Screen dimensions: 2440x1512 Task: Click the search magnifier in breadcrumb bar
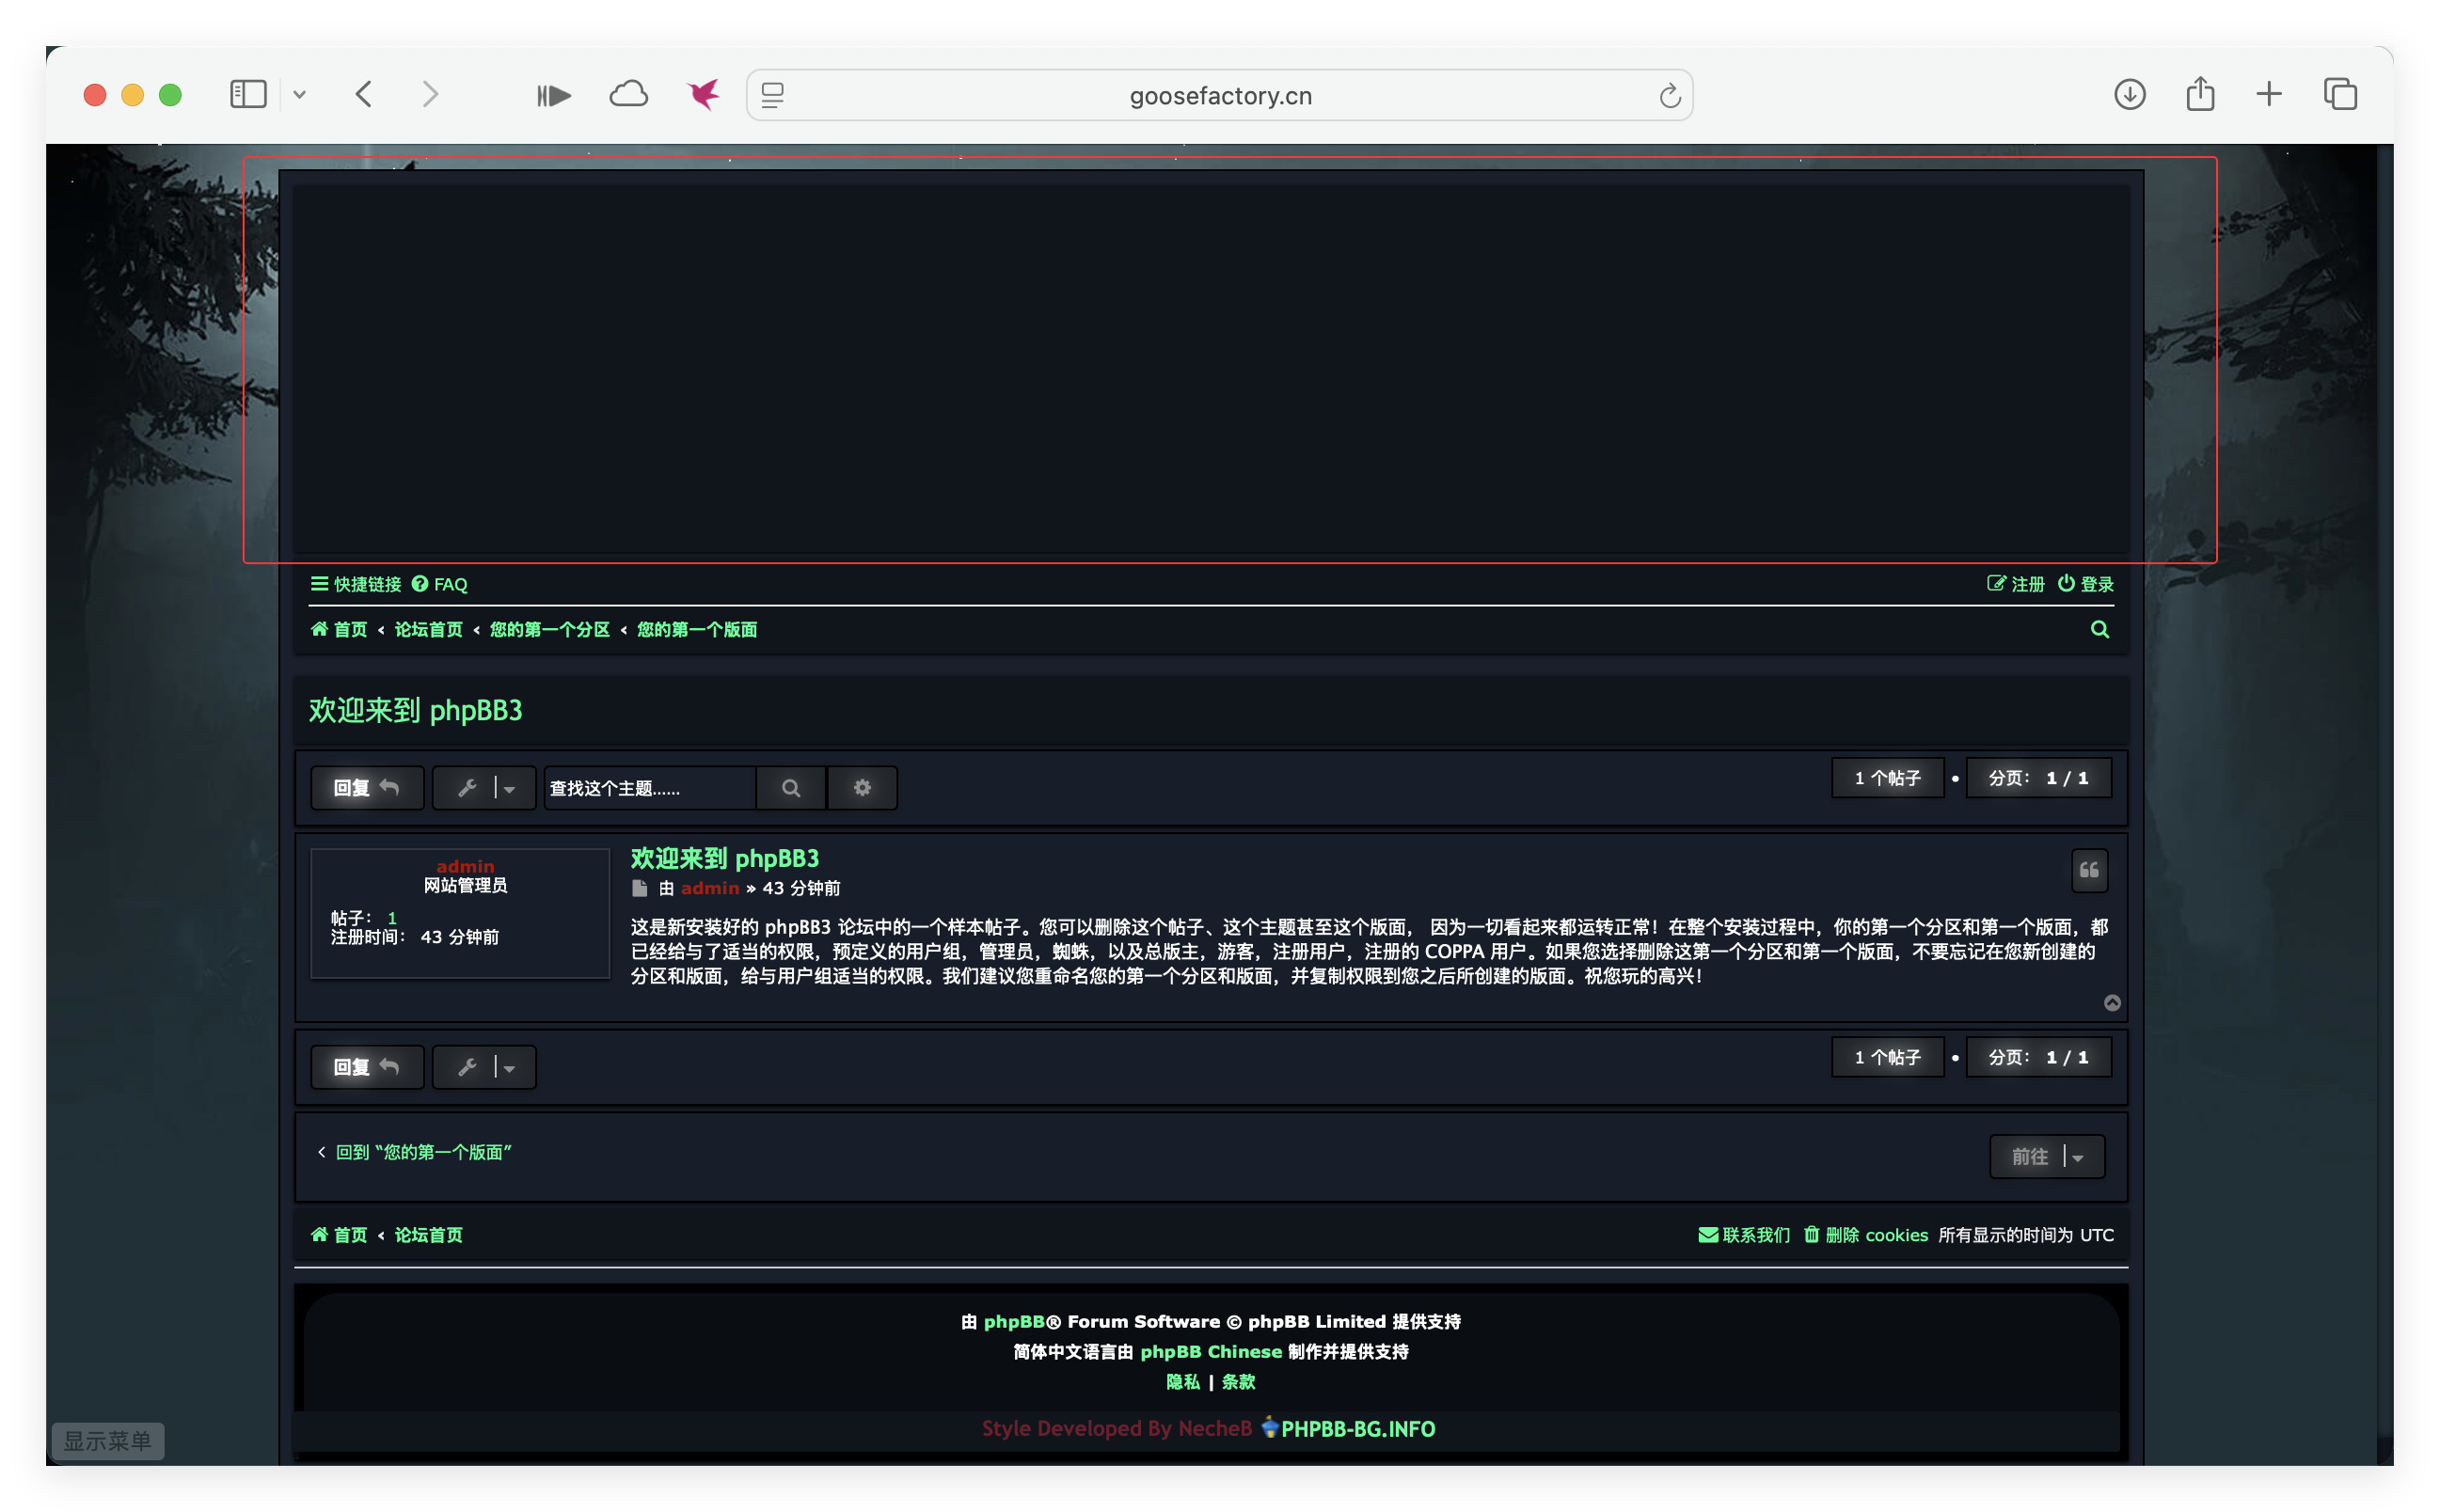coord(2099,629)
